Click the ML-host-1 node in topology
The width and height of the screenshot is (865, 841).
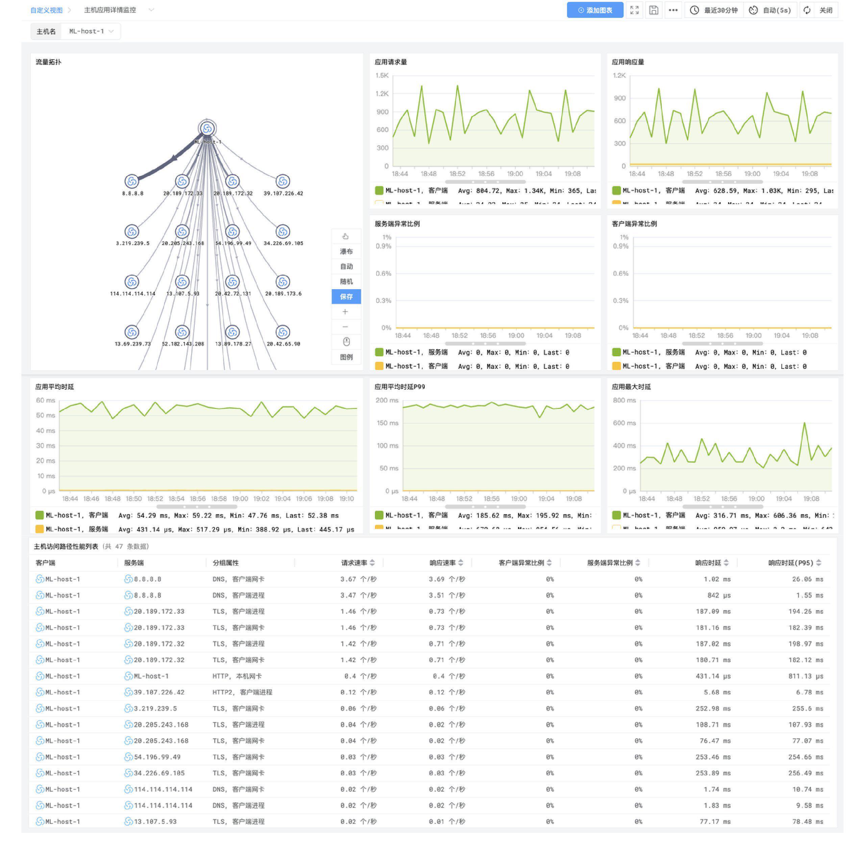point(207,128)
